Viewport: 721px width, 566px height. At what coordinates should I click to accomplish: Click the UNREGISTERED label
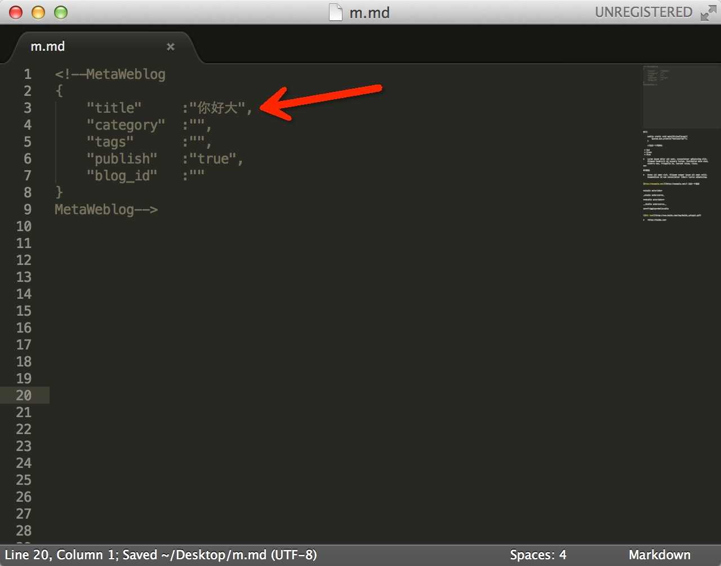pyautogui.click(x=644, y=12)
